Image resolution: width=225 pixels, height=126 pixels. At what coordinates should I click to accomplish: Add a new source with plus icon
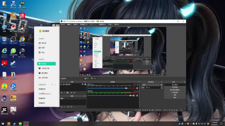(61, 93)
